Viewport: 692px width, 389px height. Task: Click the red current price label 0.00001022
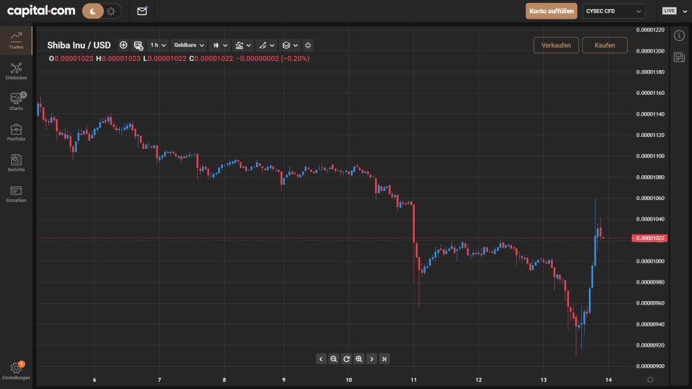click(x=649, y=238)
